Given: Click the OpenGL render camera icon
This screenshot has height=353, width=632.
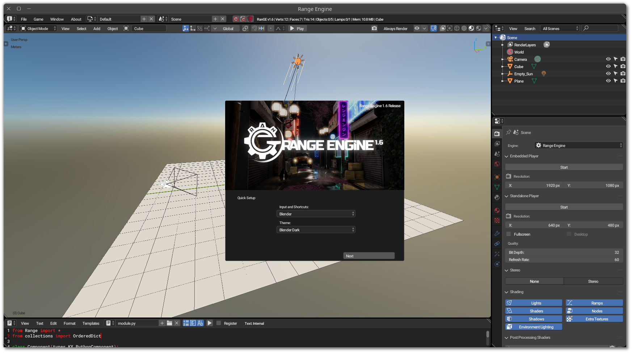Looking at the screenshot, I should coord(374,28).
